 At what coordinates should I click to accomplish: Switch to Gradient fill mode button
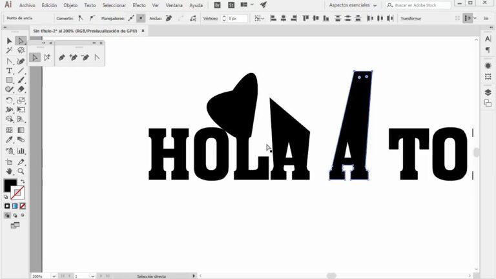[15, 206]
